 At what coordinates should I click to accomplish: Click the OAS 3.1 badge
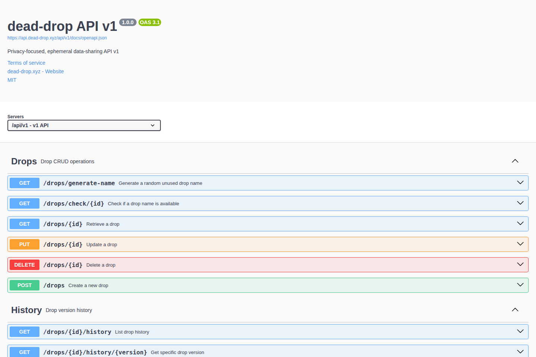[x=150, y=22]
